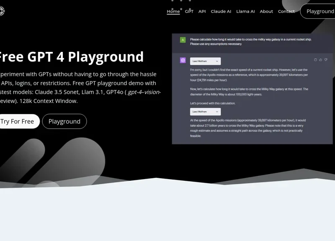Click the paragraph starting 'Now, let's calculate'
This screenshot has width=335, height=241.
[x=249, y=92]
